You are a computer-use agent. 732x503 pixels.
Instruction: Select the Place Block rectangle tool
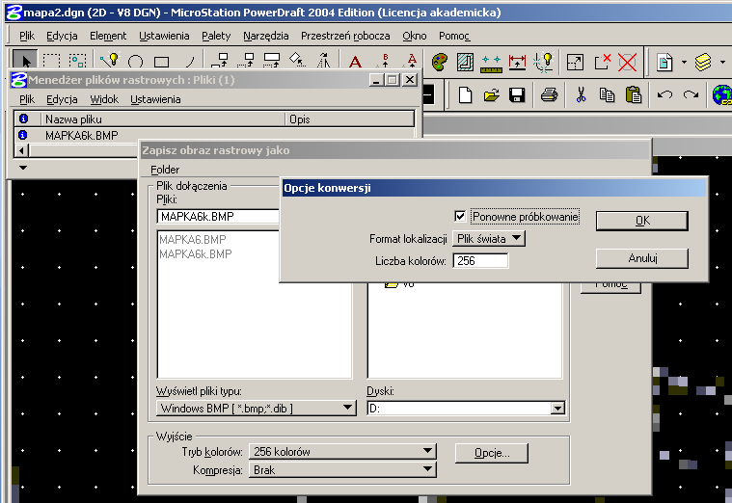click(161, 62)
